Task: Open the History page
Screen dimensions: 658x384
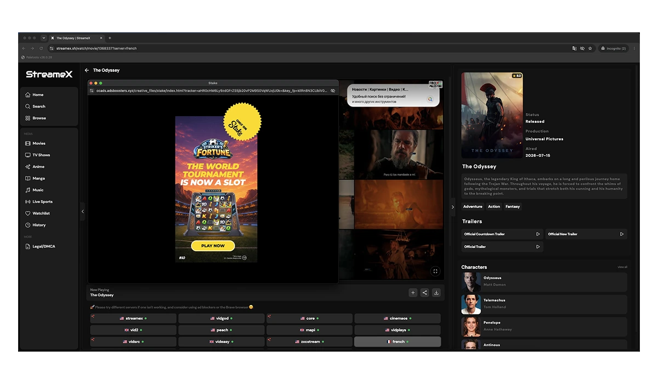Action: pos(48,225)
